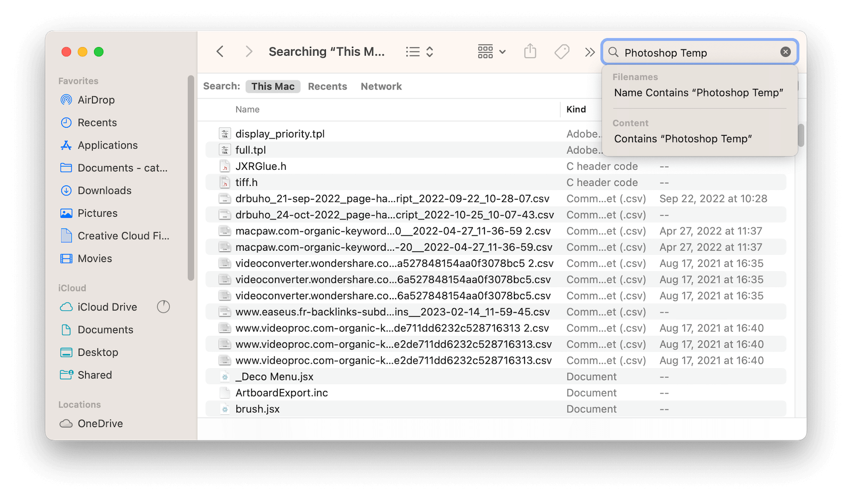Click the _Deco Menu.jsx script icon
This screenshot has height=500, width=852.
[x=225, y=377]
